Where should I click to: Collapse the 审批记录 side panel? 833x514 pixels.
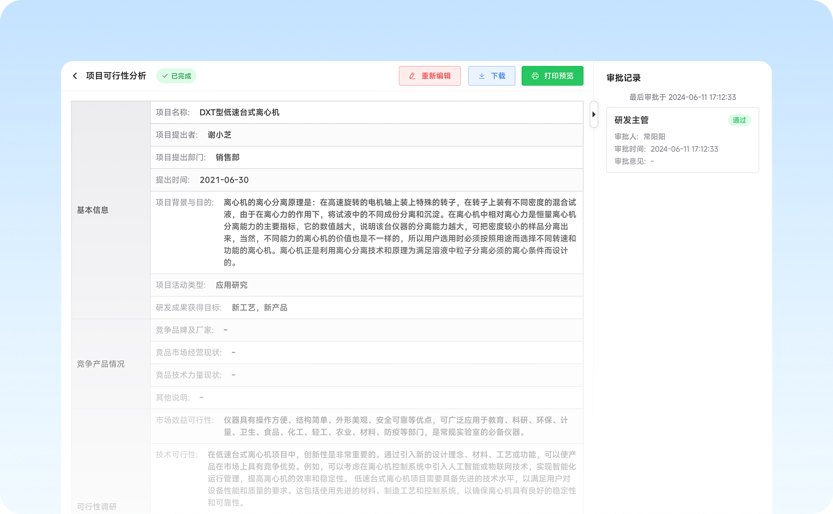593,115
